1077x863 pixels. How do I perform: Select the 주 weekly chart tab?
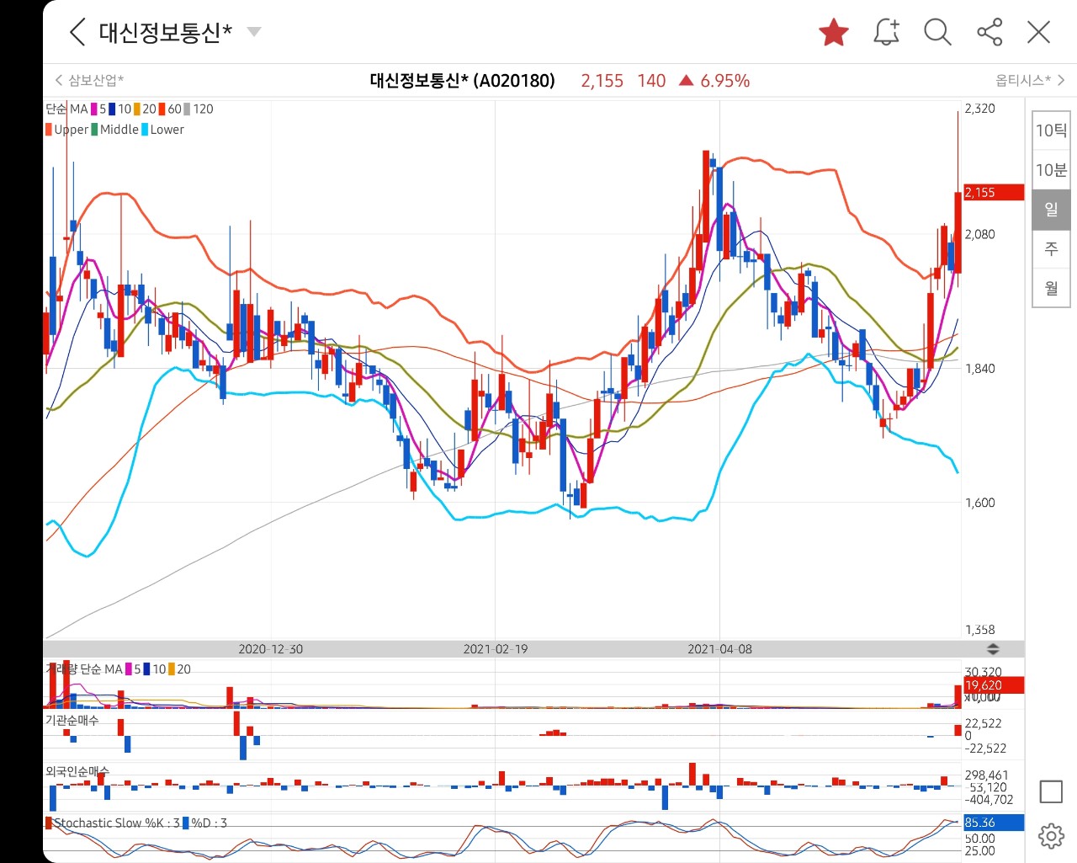tap(1051, 248)
